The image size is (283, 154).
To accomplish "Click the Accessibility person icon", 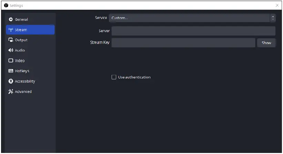I will 11,81.
